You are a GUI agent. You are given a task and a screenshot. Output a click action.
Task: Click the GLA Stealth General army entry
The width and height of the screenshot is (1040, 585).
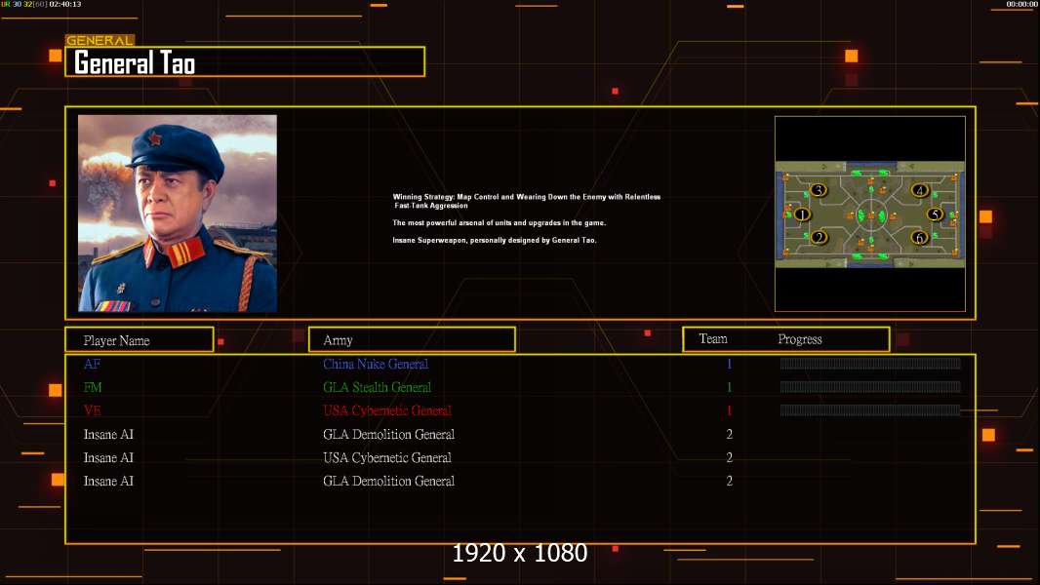(x=377, y=387)
